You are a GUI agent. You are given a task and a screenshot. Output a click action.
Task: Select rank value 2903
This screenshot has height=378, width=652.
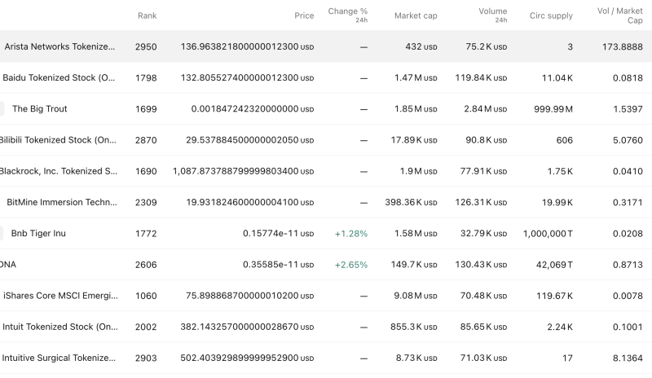click(146, 358)
